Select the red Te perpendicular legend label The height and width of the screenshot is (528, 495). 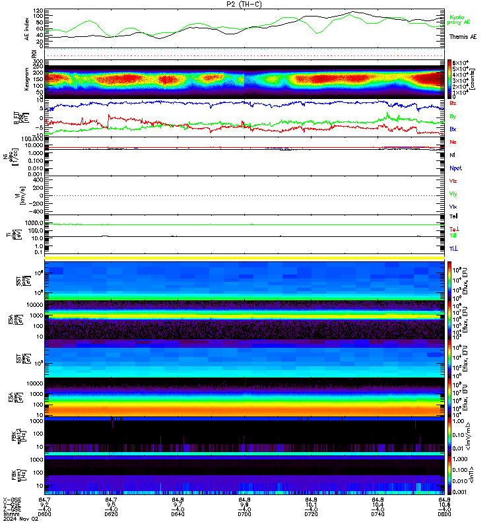coord(454,229)
